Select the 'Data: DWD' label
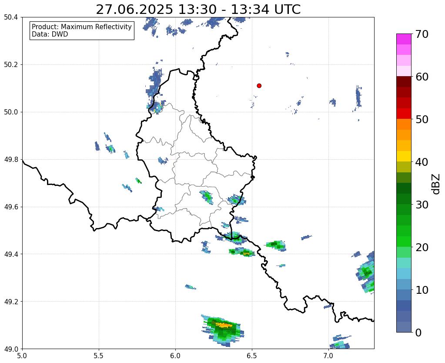Viewport: 445px width, 363px height. click(x=50, y=34)
